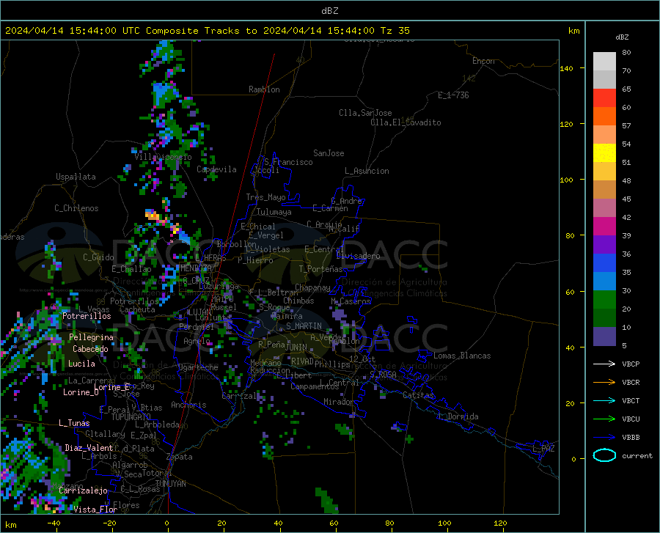Click the MENDOZA city label
This screenshot has width=660, height=533.
(196, 268)
